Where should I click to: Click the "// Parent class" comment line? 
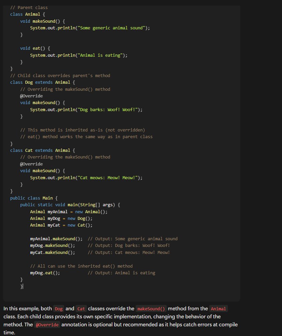(29, 7)
